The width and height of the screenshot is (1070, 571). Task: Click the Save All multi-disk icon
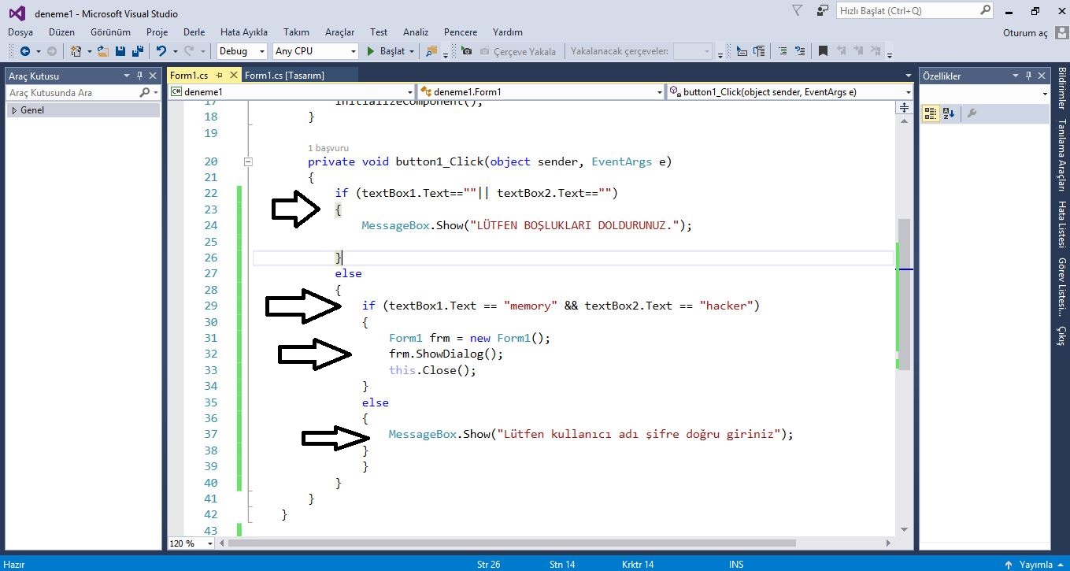tap(137, 51)
